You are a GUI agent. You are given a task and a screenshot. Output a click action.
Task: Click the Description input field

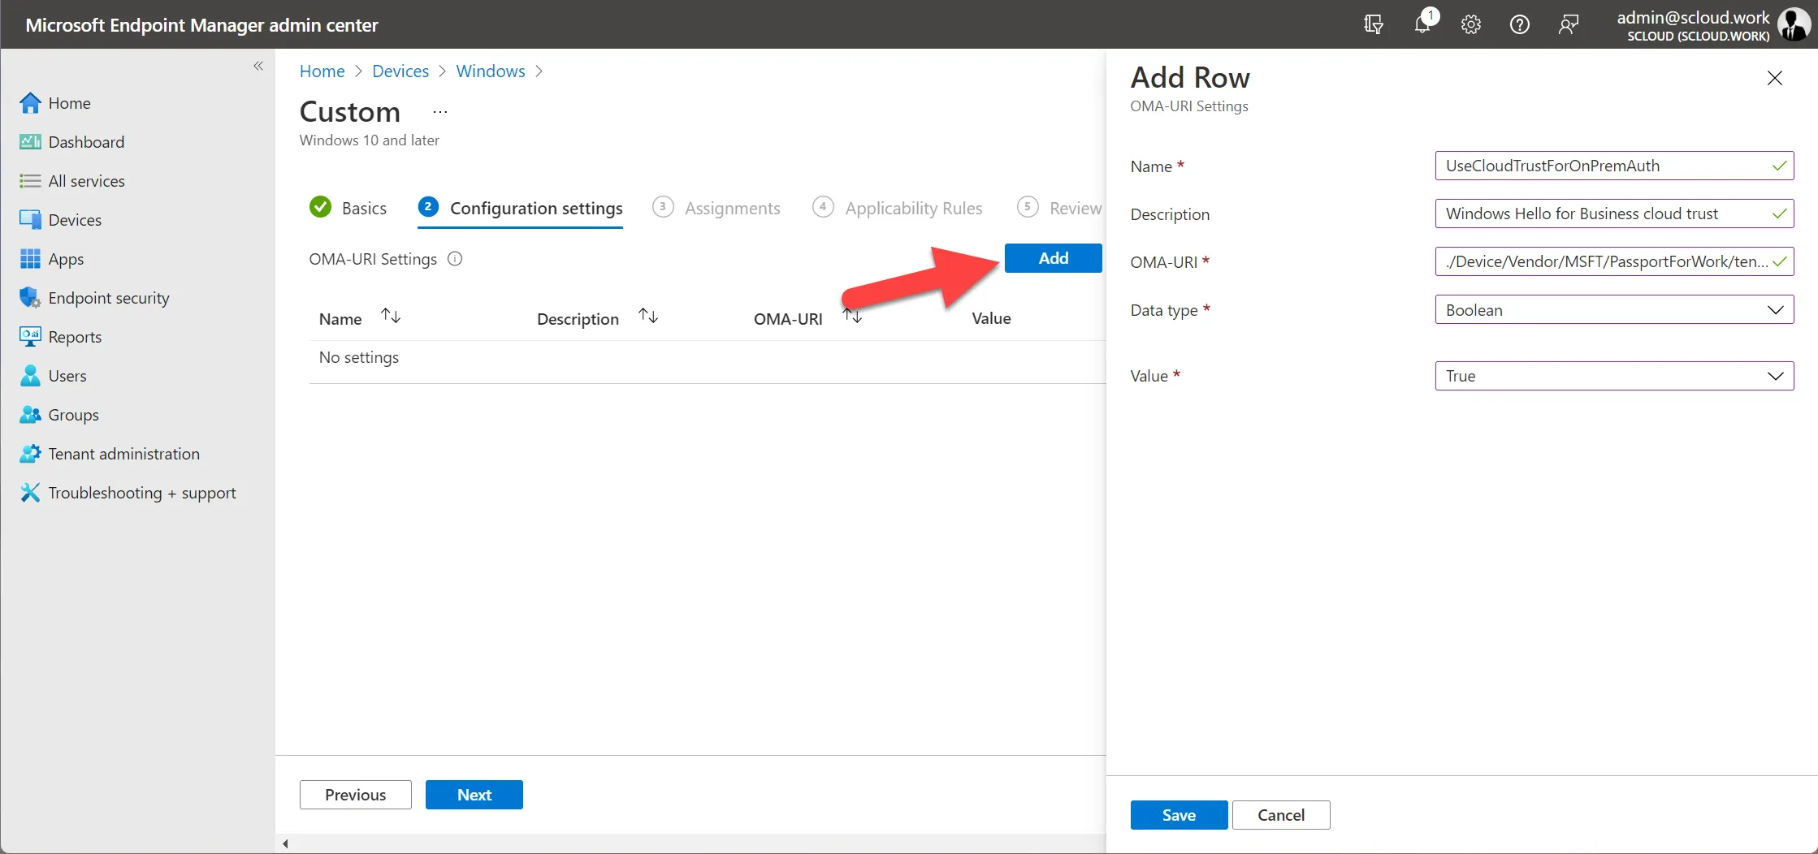click(1614, 213)
